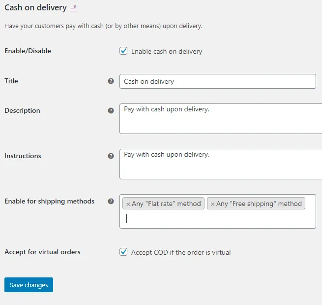Screen dimensions: 322x305
Task: Click the Title input field
Action: pos(218,81)
